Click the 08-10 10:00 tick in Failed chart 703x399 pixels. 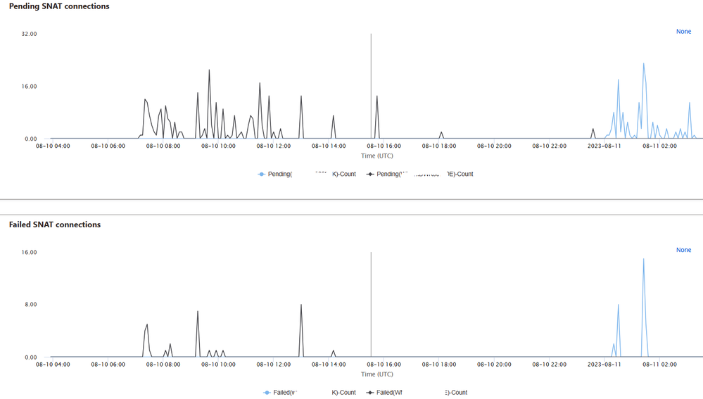point(218,364)
